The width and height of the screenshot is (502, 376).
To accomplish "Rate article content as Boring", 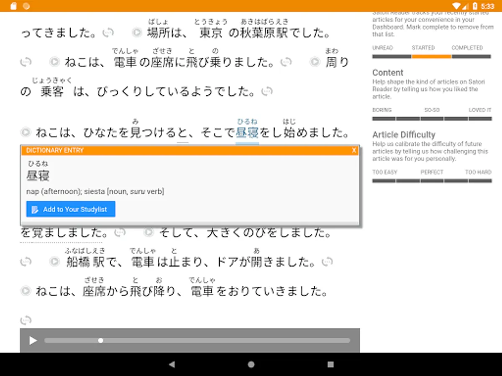I will click(x=384, y=119).
